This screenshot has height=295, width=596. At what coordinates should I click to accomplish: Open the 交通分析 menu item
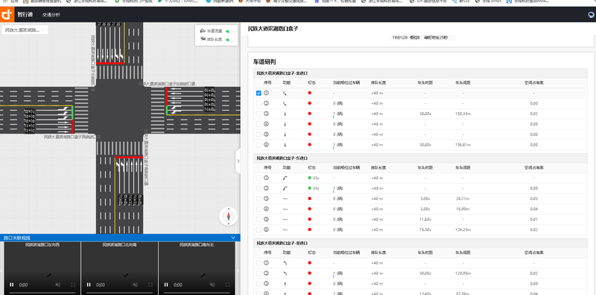pos(51,15)
